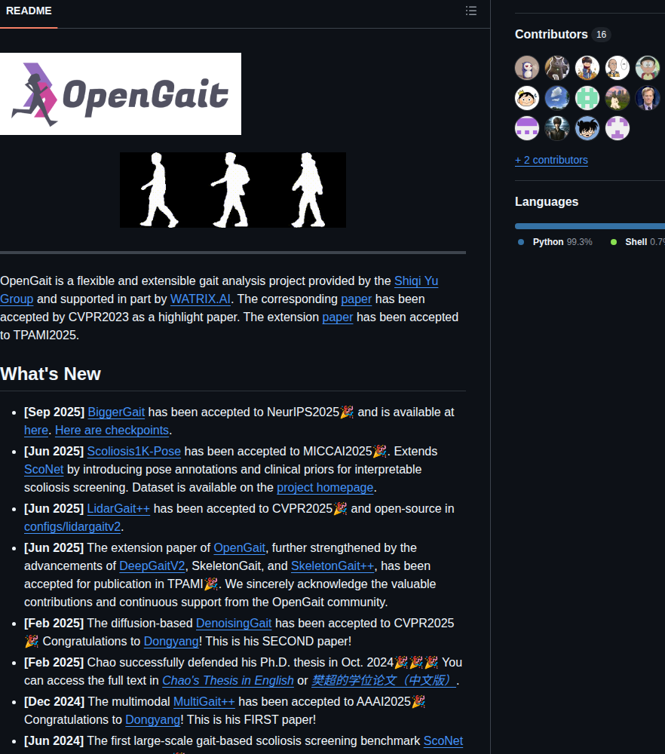The height and width of the screenshot is (754, 665).
Task: Open the blue penguin contributor avatar
Action: [527, 68]
